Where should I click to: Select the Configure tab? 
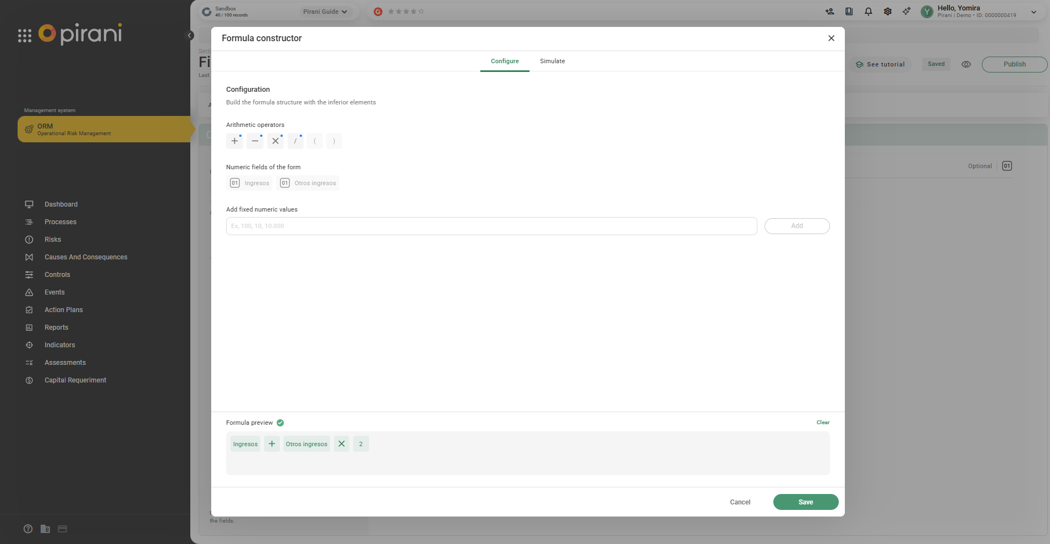pyautogui.click(x=504, y=61)
